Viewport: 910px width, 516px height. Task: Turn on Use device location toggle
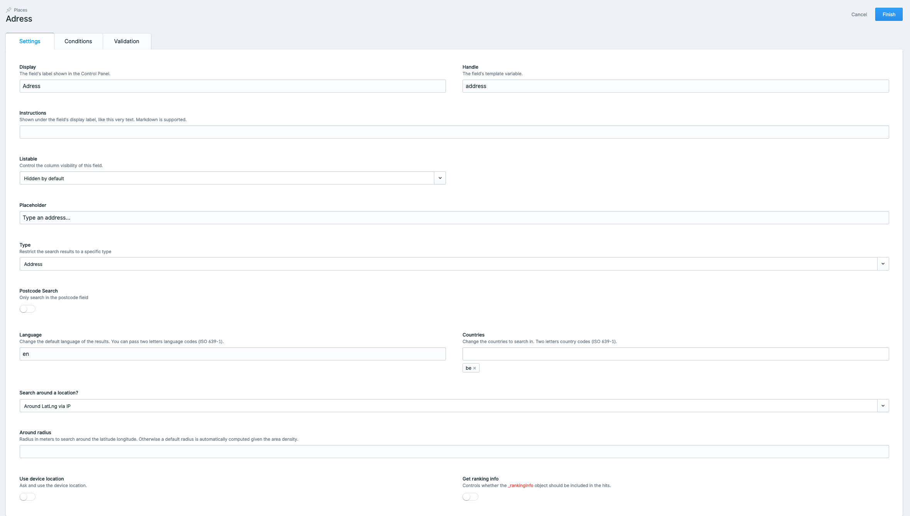click(27, 497)
